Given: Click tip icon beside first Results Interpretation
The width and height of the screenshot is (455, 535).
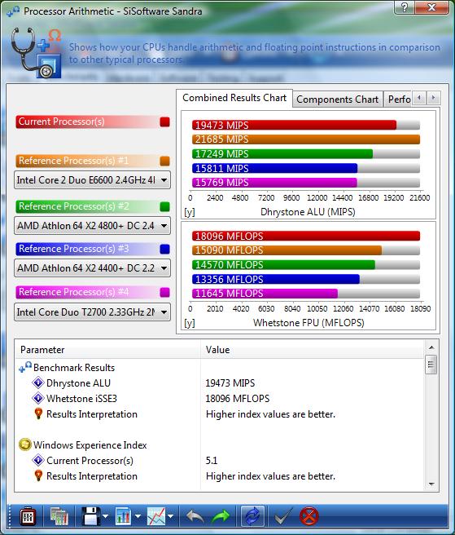Looking at the screenshot, I should [x=38, y=413].
